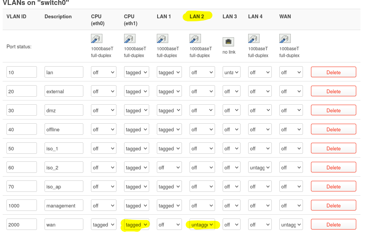Open LAN 1 dropdown for dmz VLAN
The image size is (365, 236).
pos(169,110)
